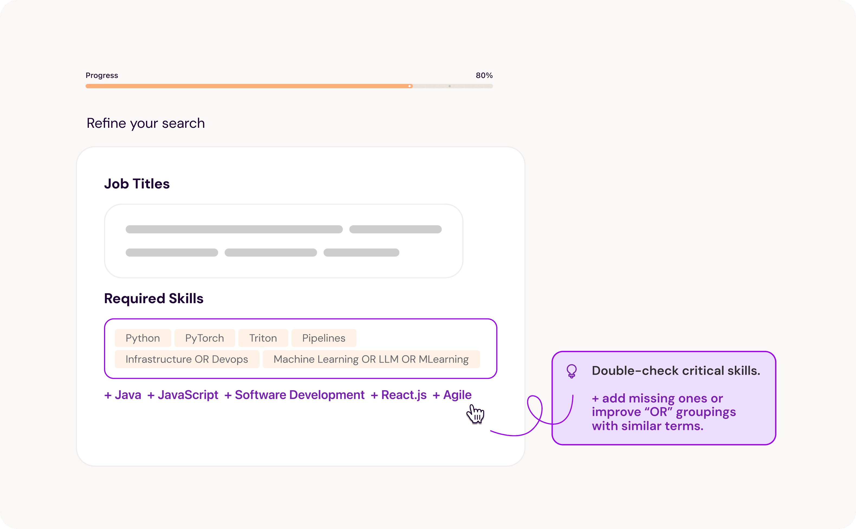The width and height of the screenshot is (856, 529).
Task: Click the Job Titles input box
Action: pyautogui.click(x=283, y=241)
